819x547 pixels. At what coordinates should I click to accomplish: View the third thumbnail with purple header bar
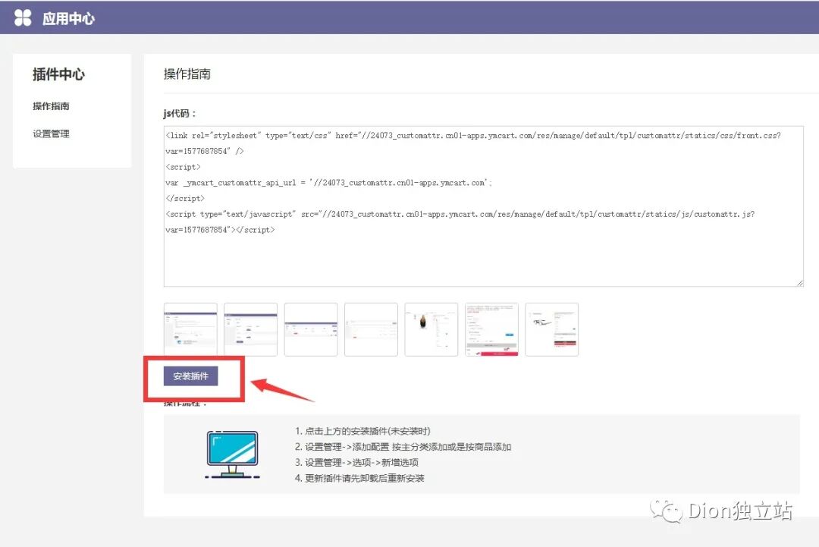point(311,329)
